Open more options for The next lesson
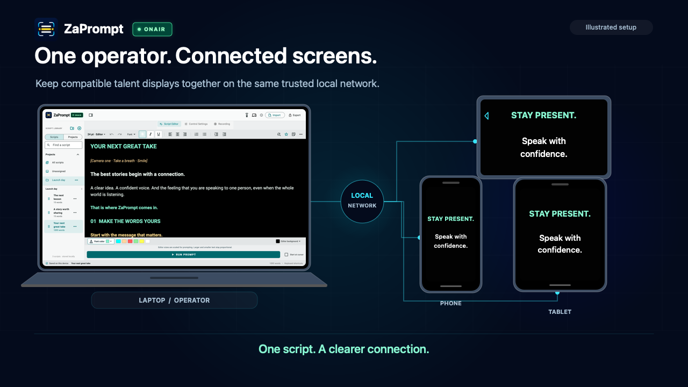Screen dimensions: 688x387 [x=75, y=199]
